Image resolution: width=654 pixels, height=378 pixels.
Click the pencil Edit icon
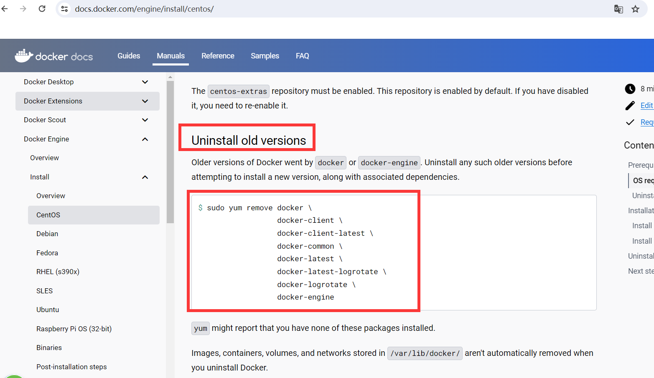630,106
